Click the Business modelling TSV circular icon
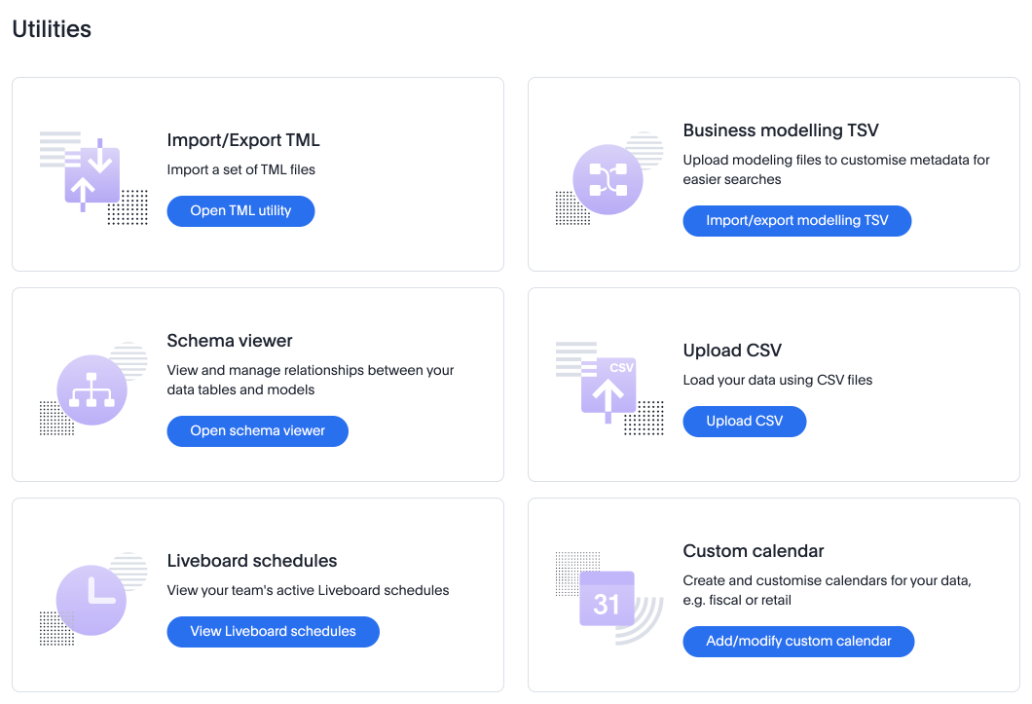This screenshot has width=1032, height=704. [608, 179]
